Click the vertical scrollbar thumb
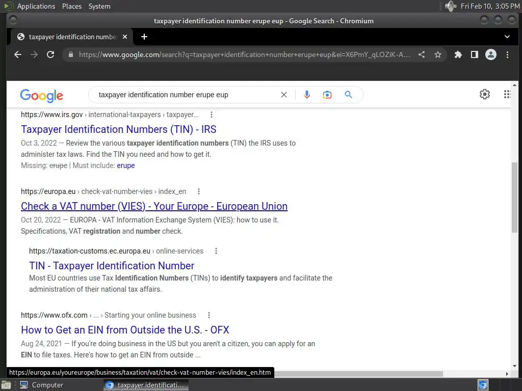This screenshot has width=522, height=391. click(x=515, y=197)
